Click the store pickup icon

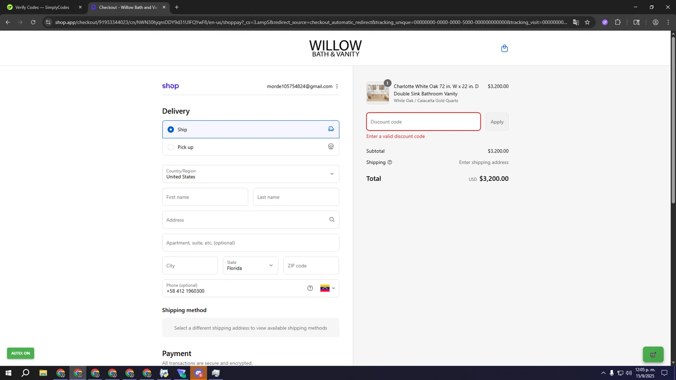click(331, 147)
